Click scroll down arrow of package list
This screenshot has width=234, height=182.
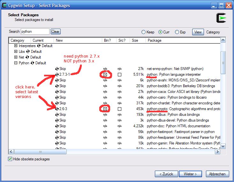223,146
